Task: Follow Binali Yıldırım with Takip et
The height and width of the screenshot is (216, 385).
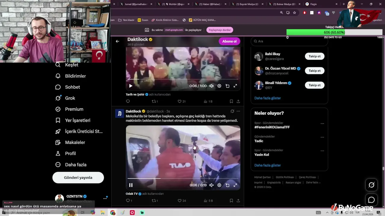Action: pos(315,85)
